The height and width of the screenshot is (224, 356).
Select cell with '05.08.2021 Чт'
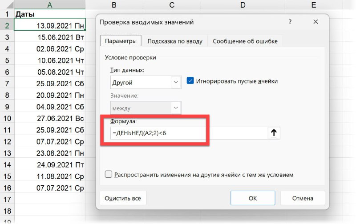(x=50, y=72)
